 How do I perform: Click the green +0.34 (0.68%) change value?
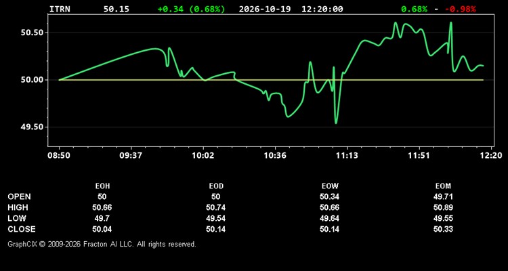pos(191,9)
